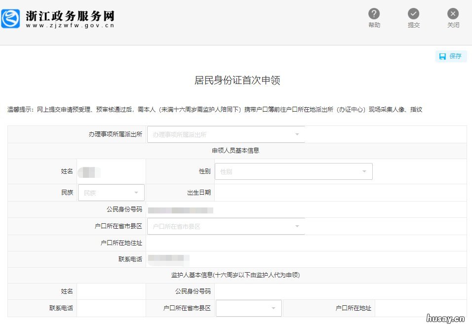472x327 pixels.
Task: Expand the guardian 户口所在省市县区 dropdown
Action: coord(248,308)
